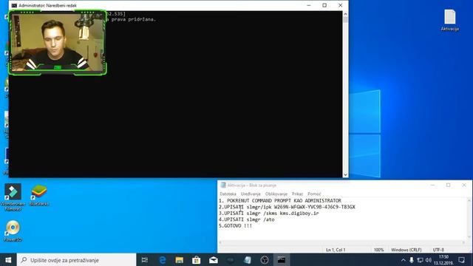The height and width of the screenshot is (266, 473).
Task: Click the Command Prompt scroll down arrow
Action: (x=345, y=174)
